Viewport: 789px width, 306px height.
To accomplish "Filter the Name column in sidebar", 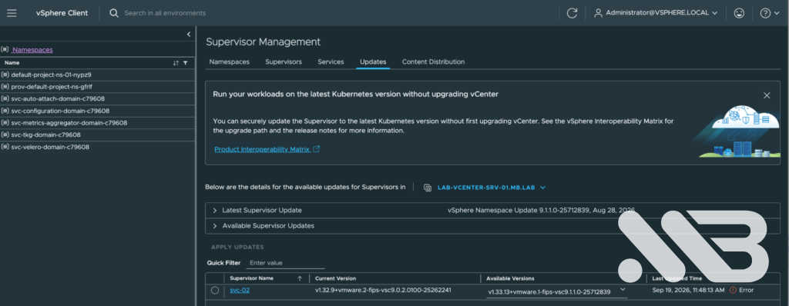I will tap(185, 63).
